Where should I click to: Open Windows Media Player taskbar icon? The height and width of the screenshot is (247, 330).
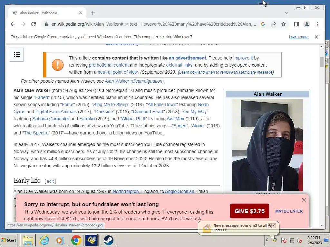(x=60, y=240)
